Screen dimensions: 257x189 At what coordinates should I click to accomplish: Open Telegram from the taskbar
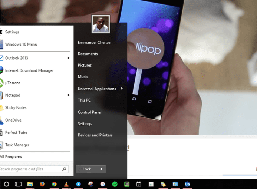(x=78, y=184)
